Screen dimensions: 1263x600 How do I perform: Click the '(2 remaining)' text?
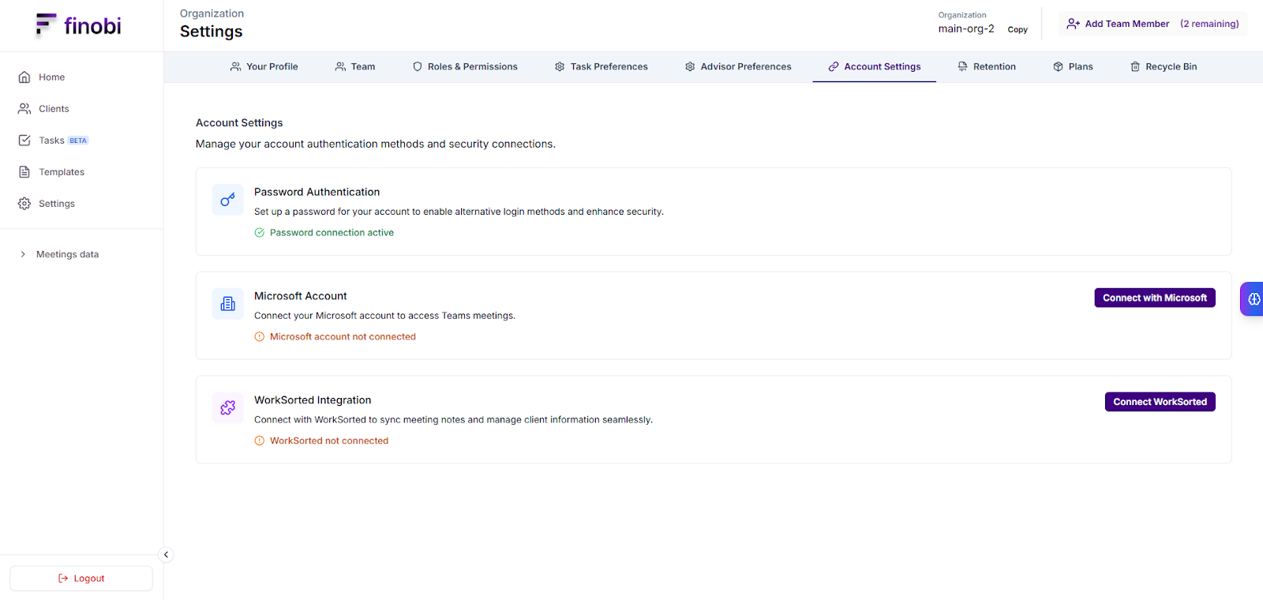[1209, 24]
